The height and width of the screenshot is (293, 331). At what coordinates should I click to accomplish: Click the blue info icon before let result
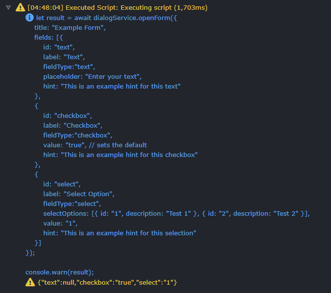click(x=29, y=18)
